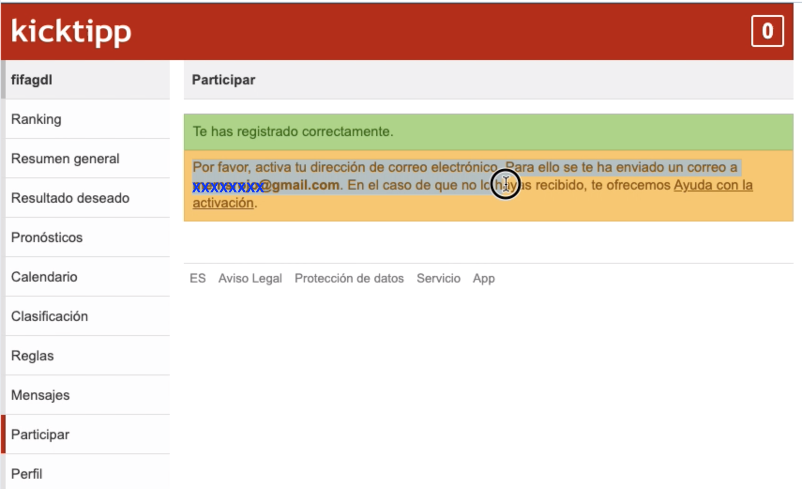
Task: Open Protección de datos link
Action: (349, 278)
